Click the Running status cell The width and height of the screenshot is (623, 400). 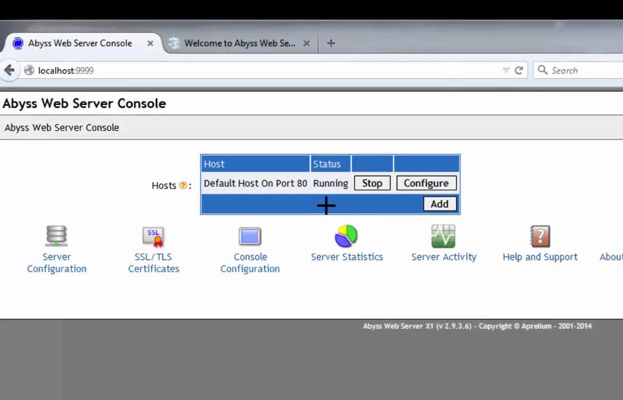(x=330, y=183)
